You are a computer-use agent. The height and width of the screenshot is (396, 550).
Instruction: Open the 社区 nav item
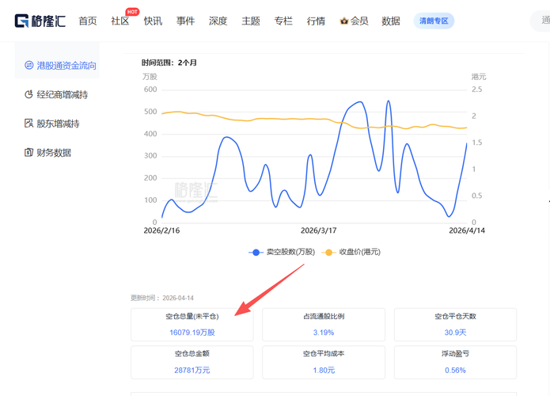120,21
